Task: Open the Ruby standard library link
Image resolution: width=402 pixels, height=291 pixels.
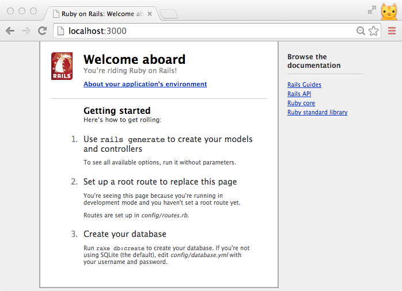Action: tap(317, 112)
